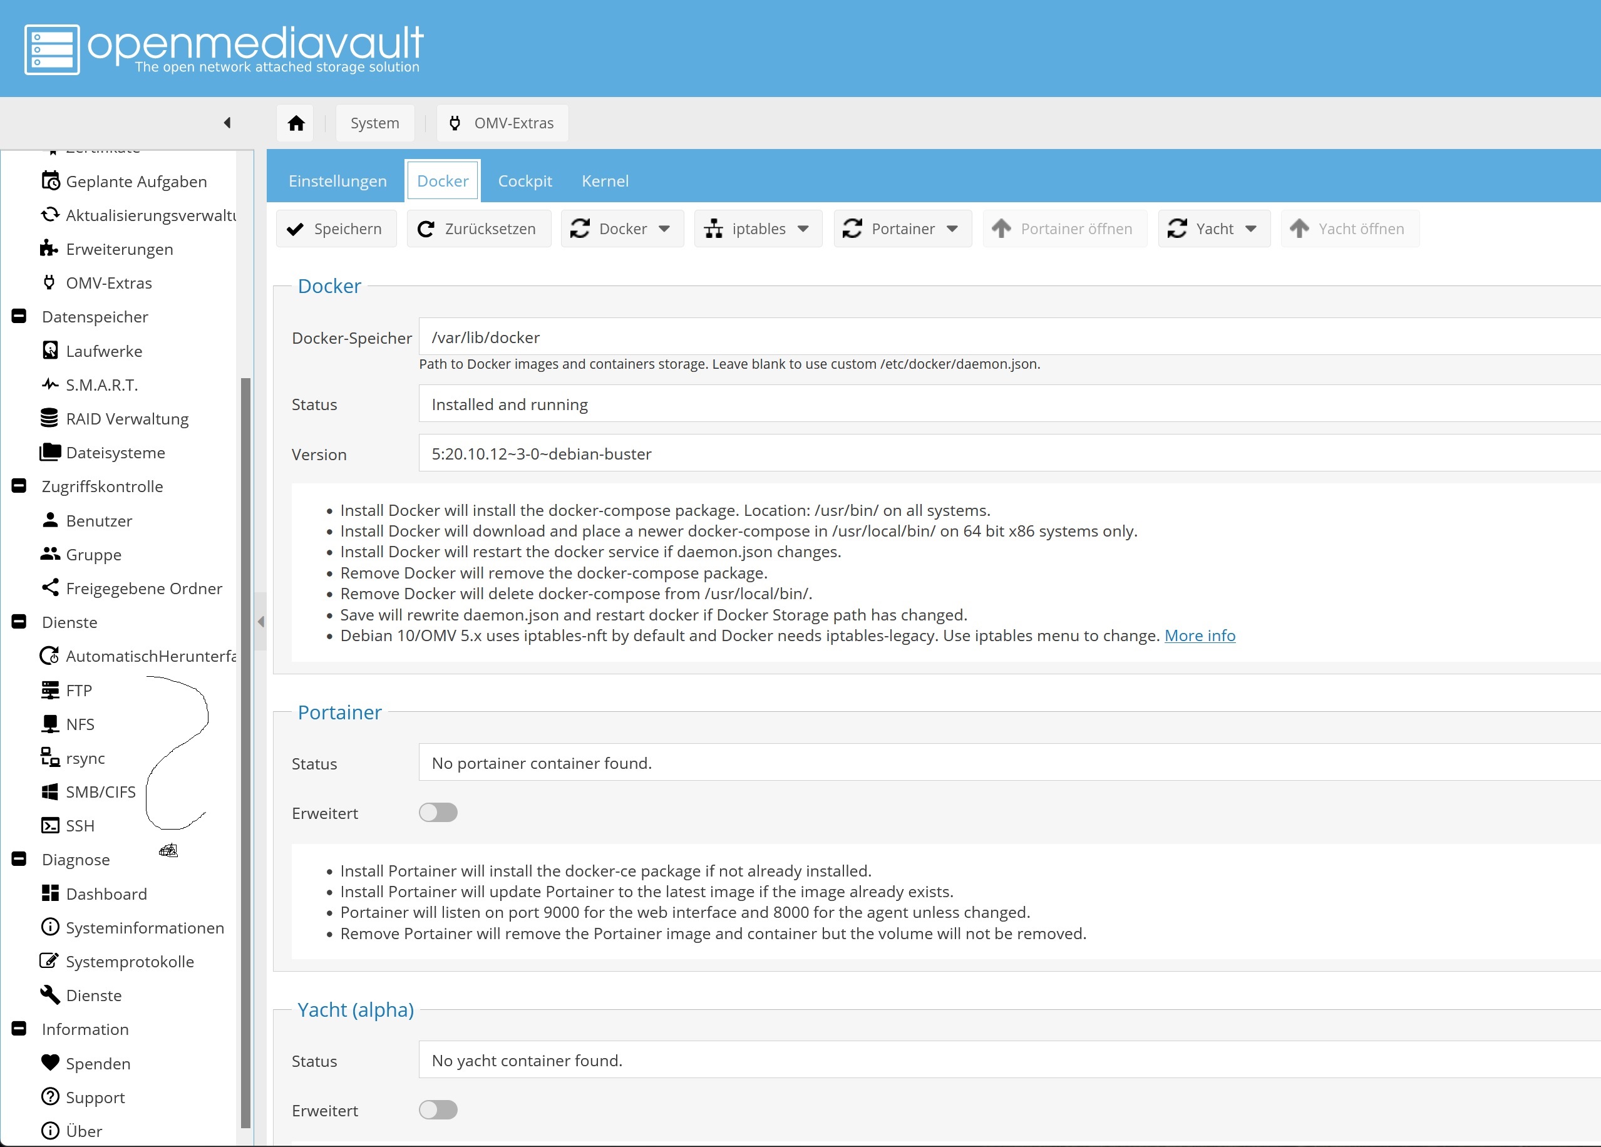Open Dateisysteme page

(103, 453)
